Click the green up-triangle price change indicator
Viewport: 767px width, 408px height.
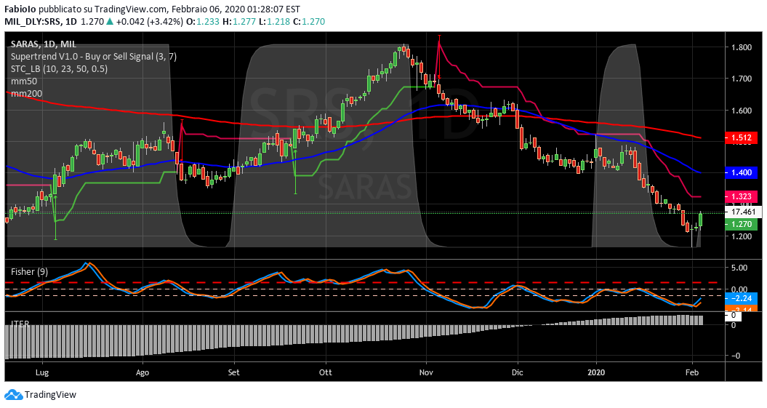point(110,22)
